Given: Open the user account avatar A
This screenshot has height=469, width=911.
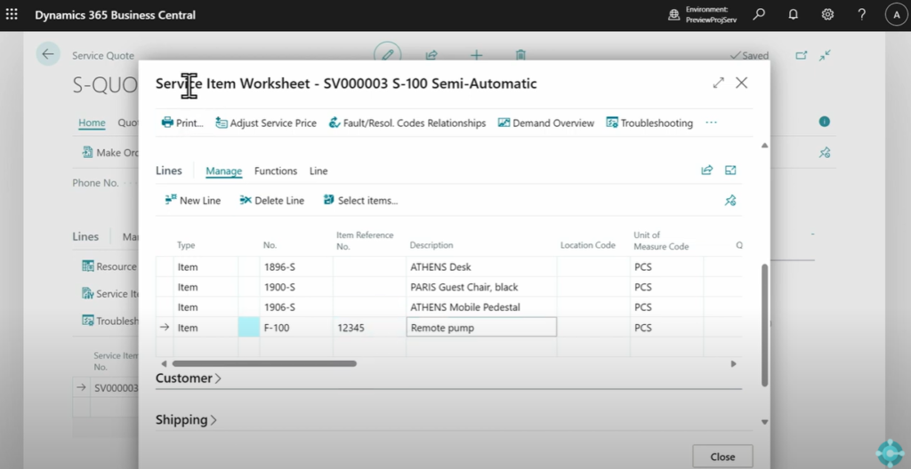Looking at the screenshot, I should click(x=896, y=15).
